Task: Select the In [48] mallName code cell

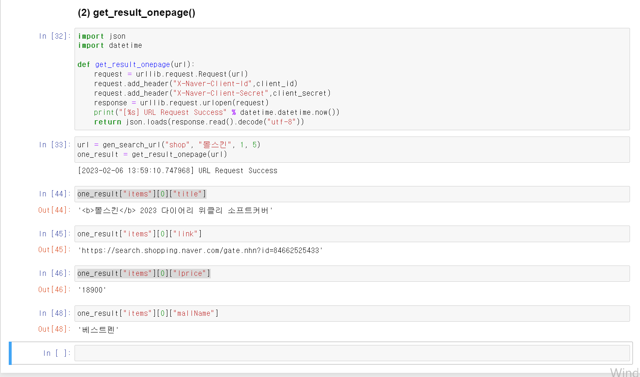Action: tap(352, 313)
